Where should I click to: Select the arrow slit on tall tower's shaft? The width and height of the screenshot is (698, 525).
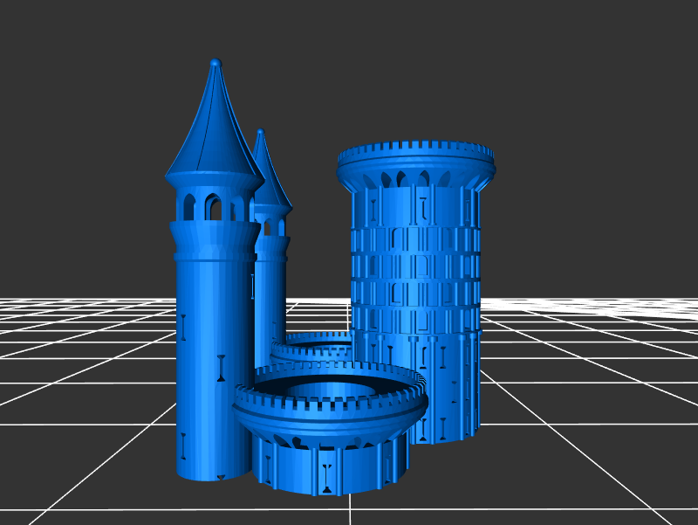[222, 369]
